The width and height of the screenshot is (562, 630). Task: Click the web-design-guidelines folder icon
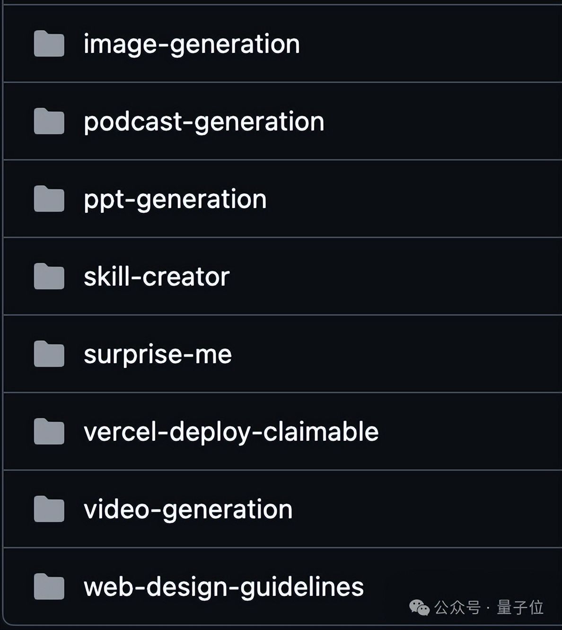click(49, 587)
